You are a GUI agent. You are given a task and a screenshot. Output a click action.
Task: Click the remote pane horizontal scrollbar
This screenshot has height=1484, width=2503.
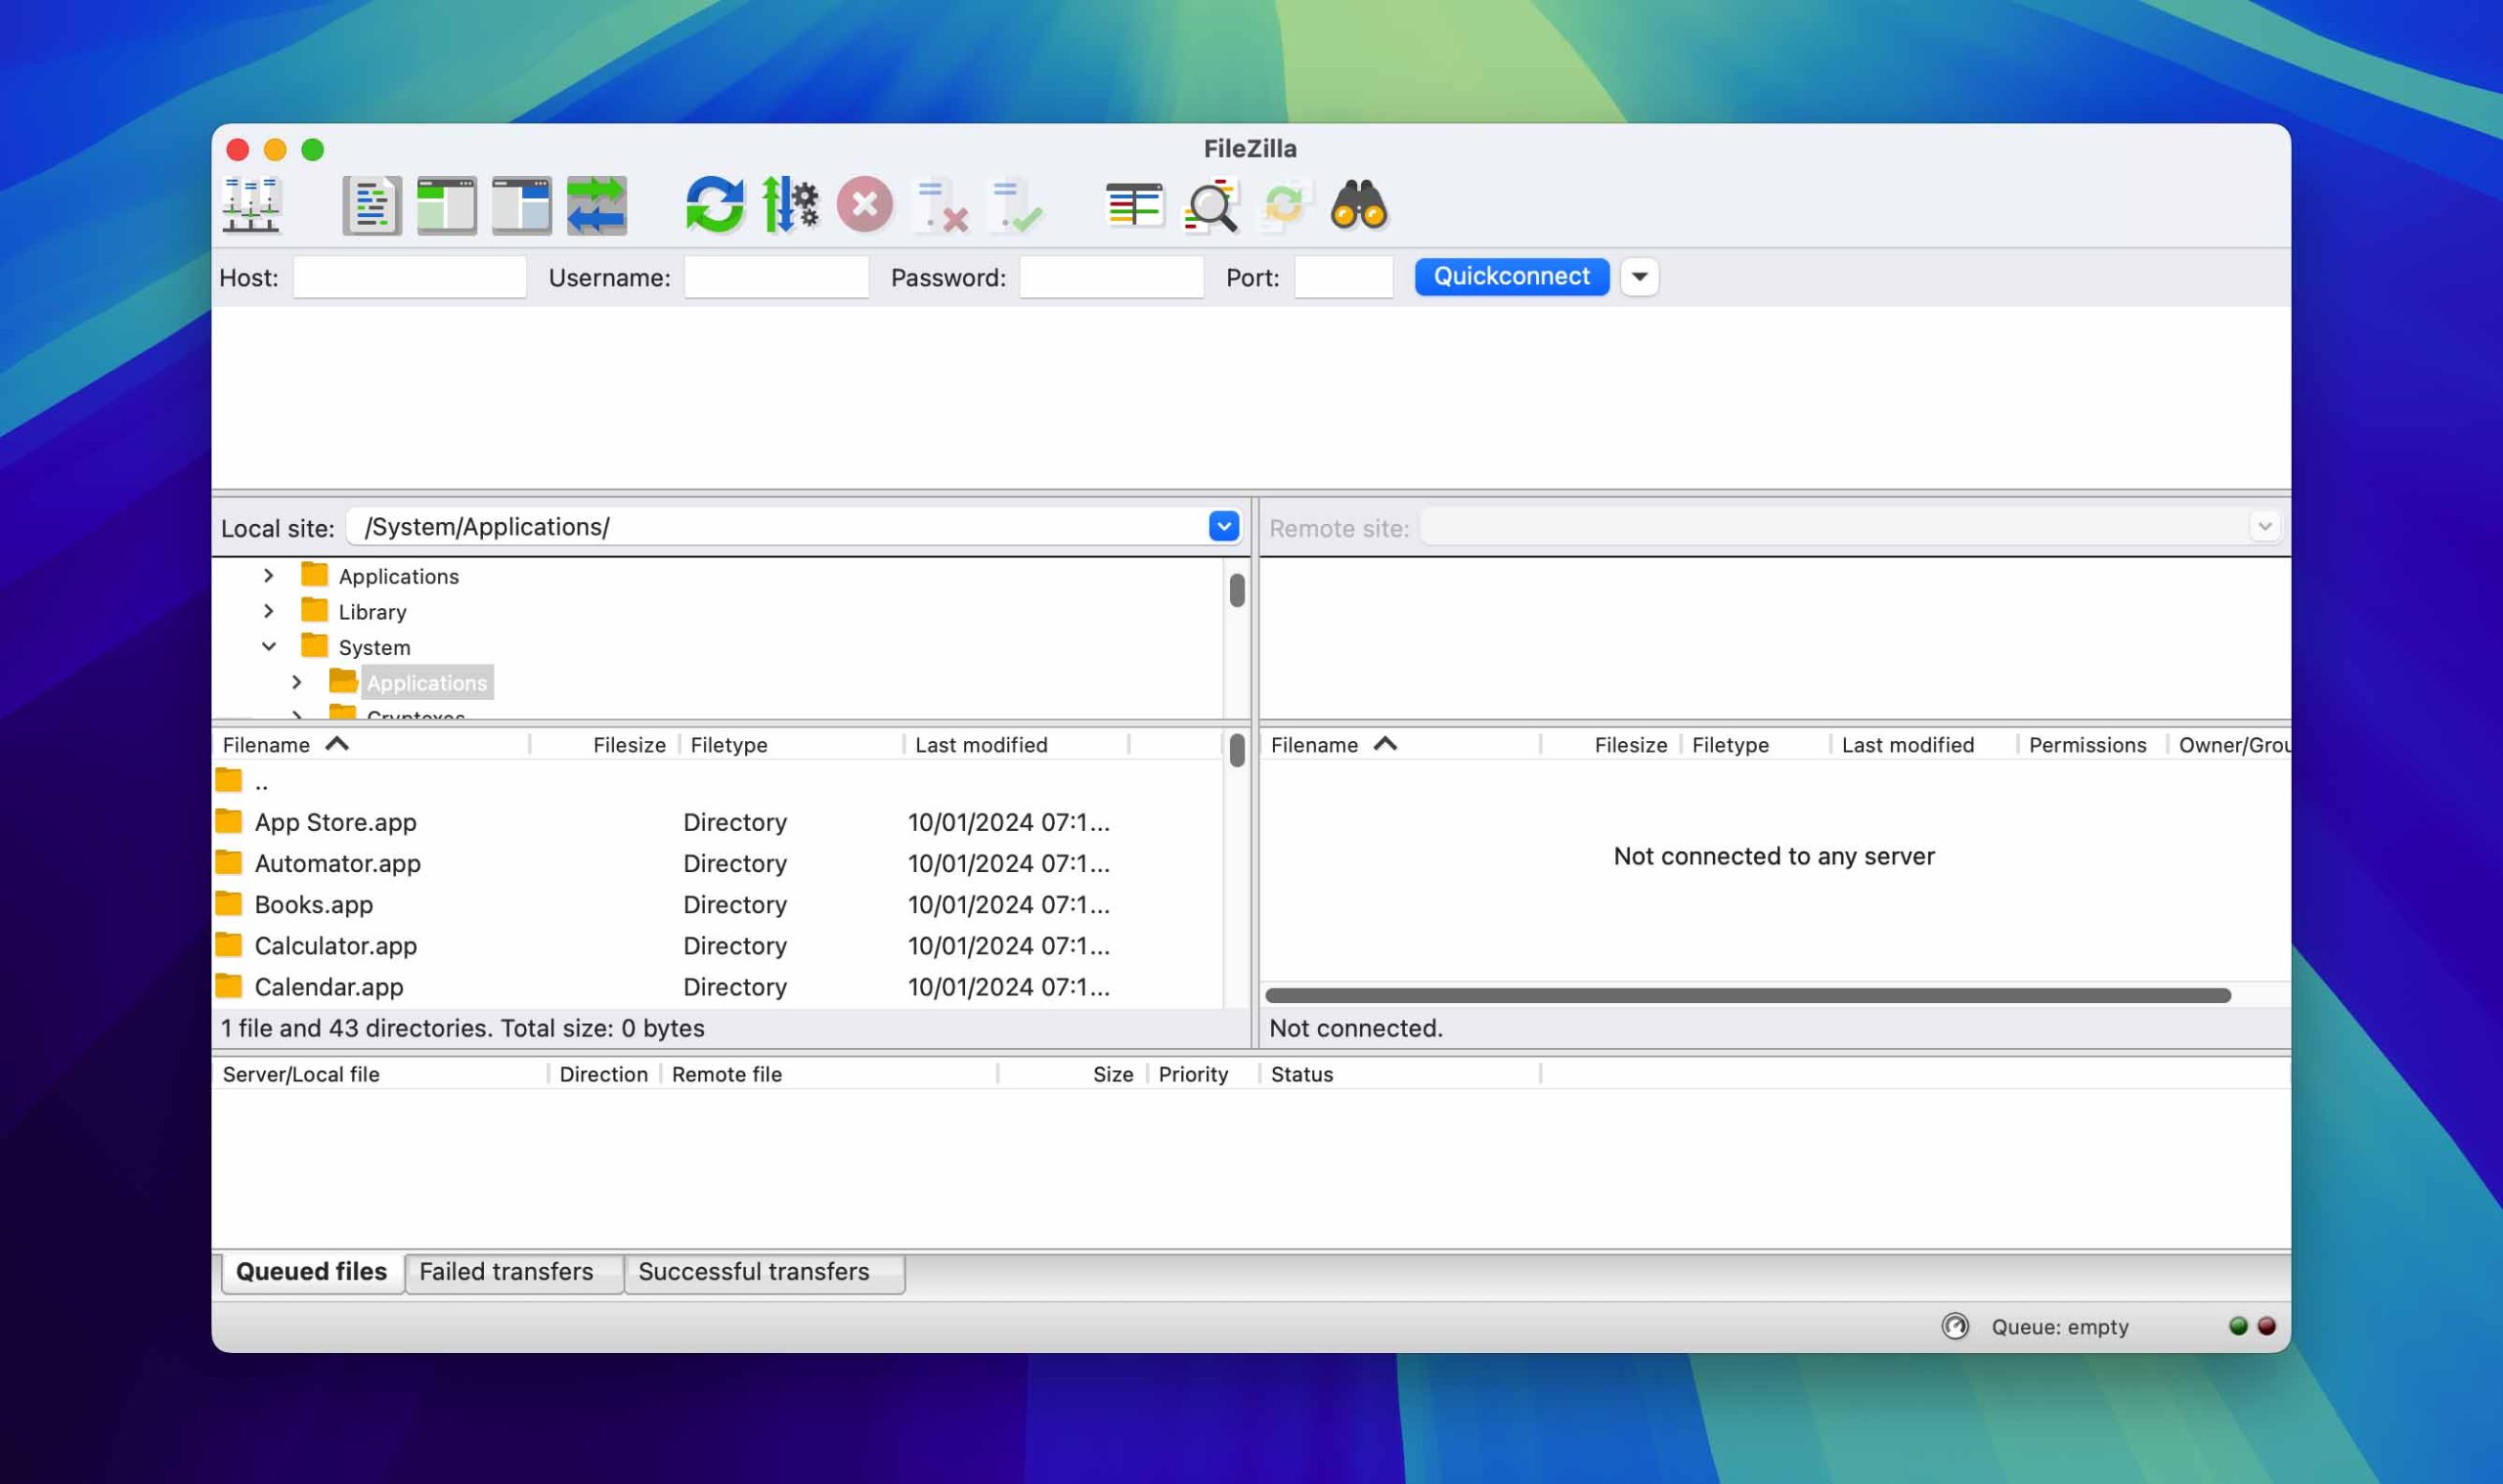(1747, 995)
